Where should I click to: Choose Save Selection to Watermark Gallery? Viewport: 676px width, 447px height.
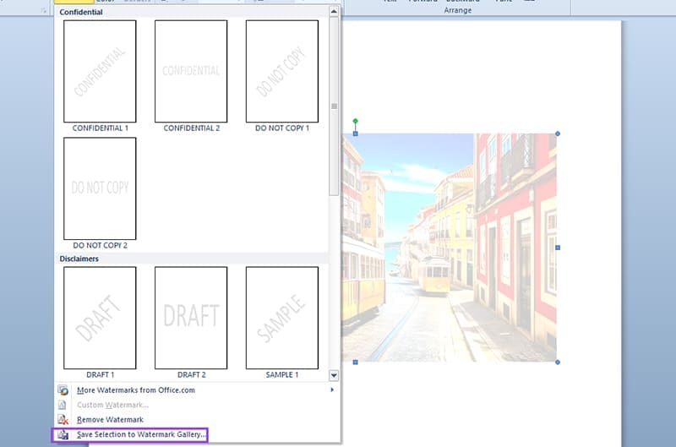point(141,434)
